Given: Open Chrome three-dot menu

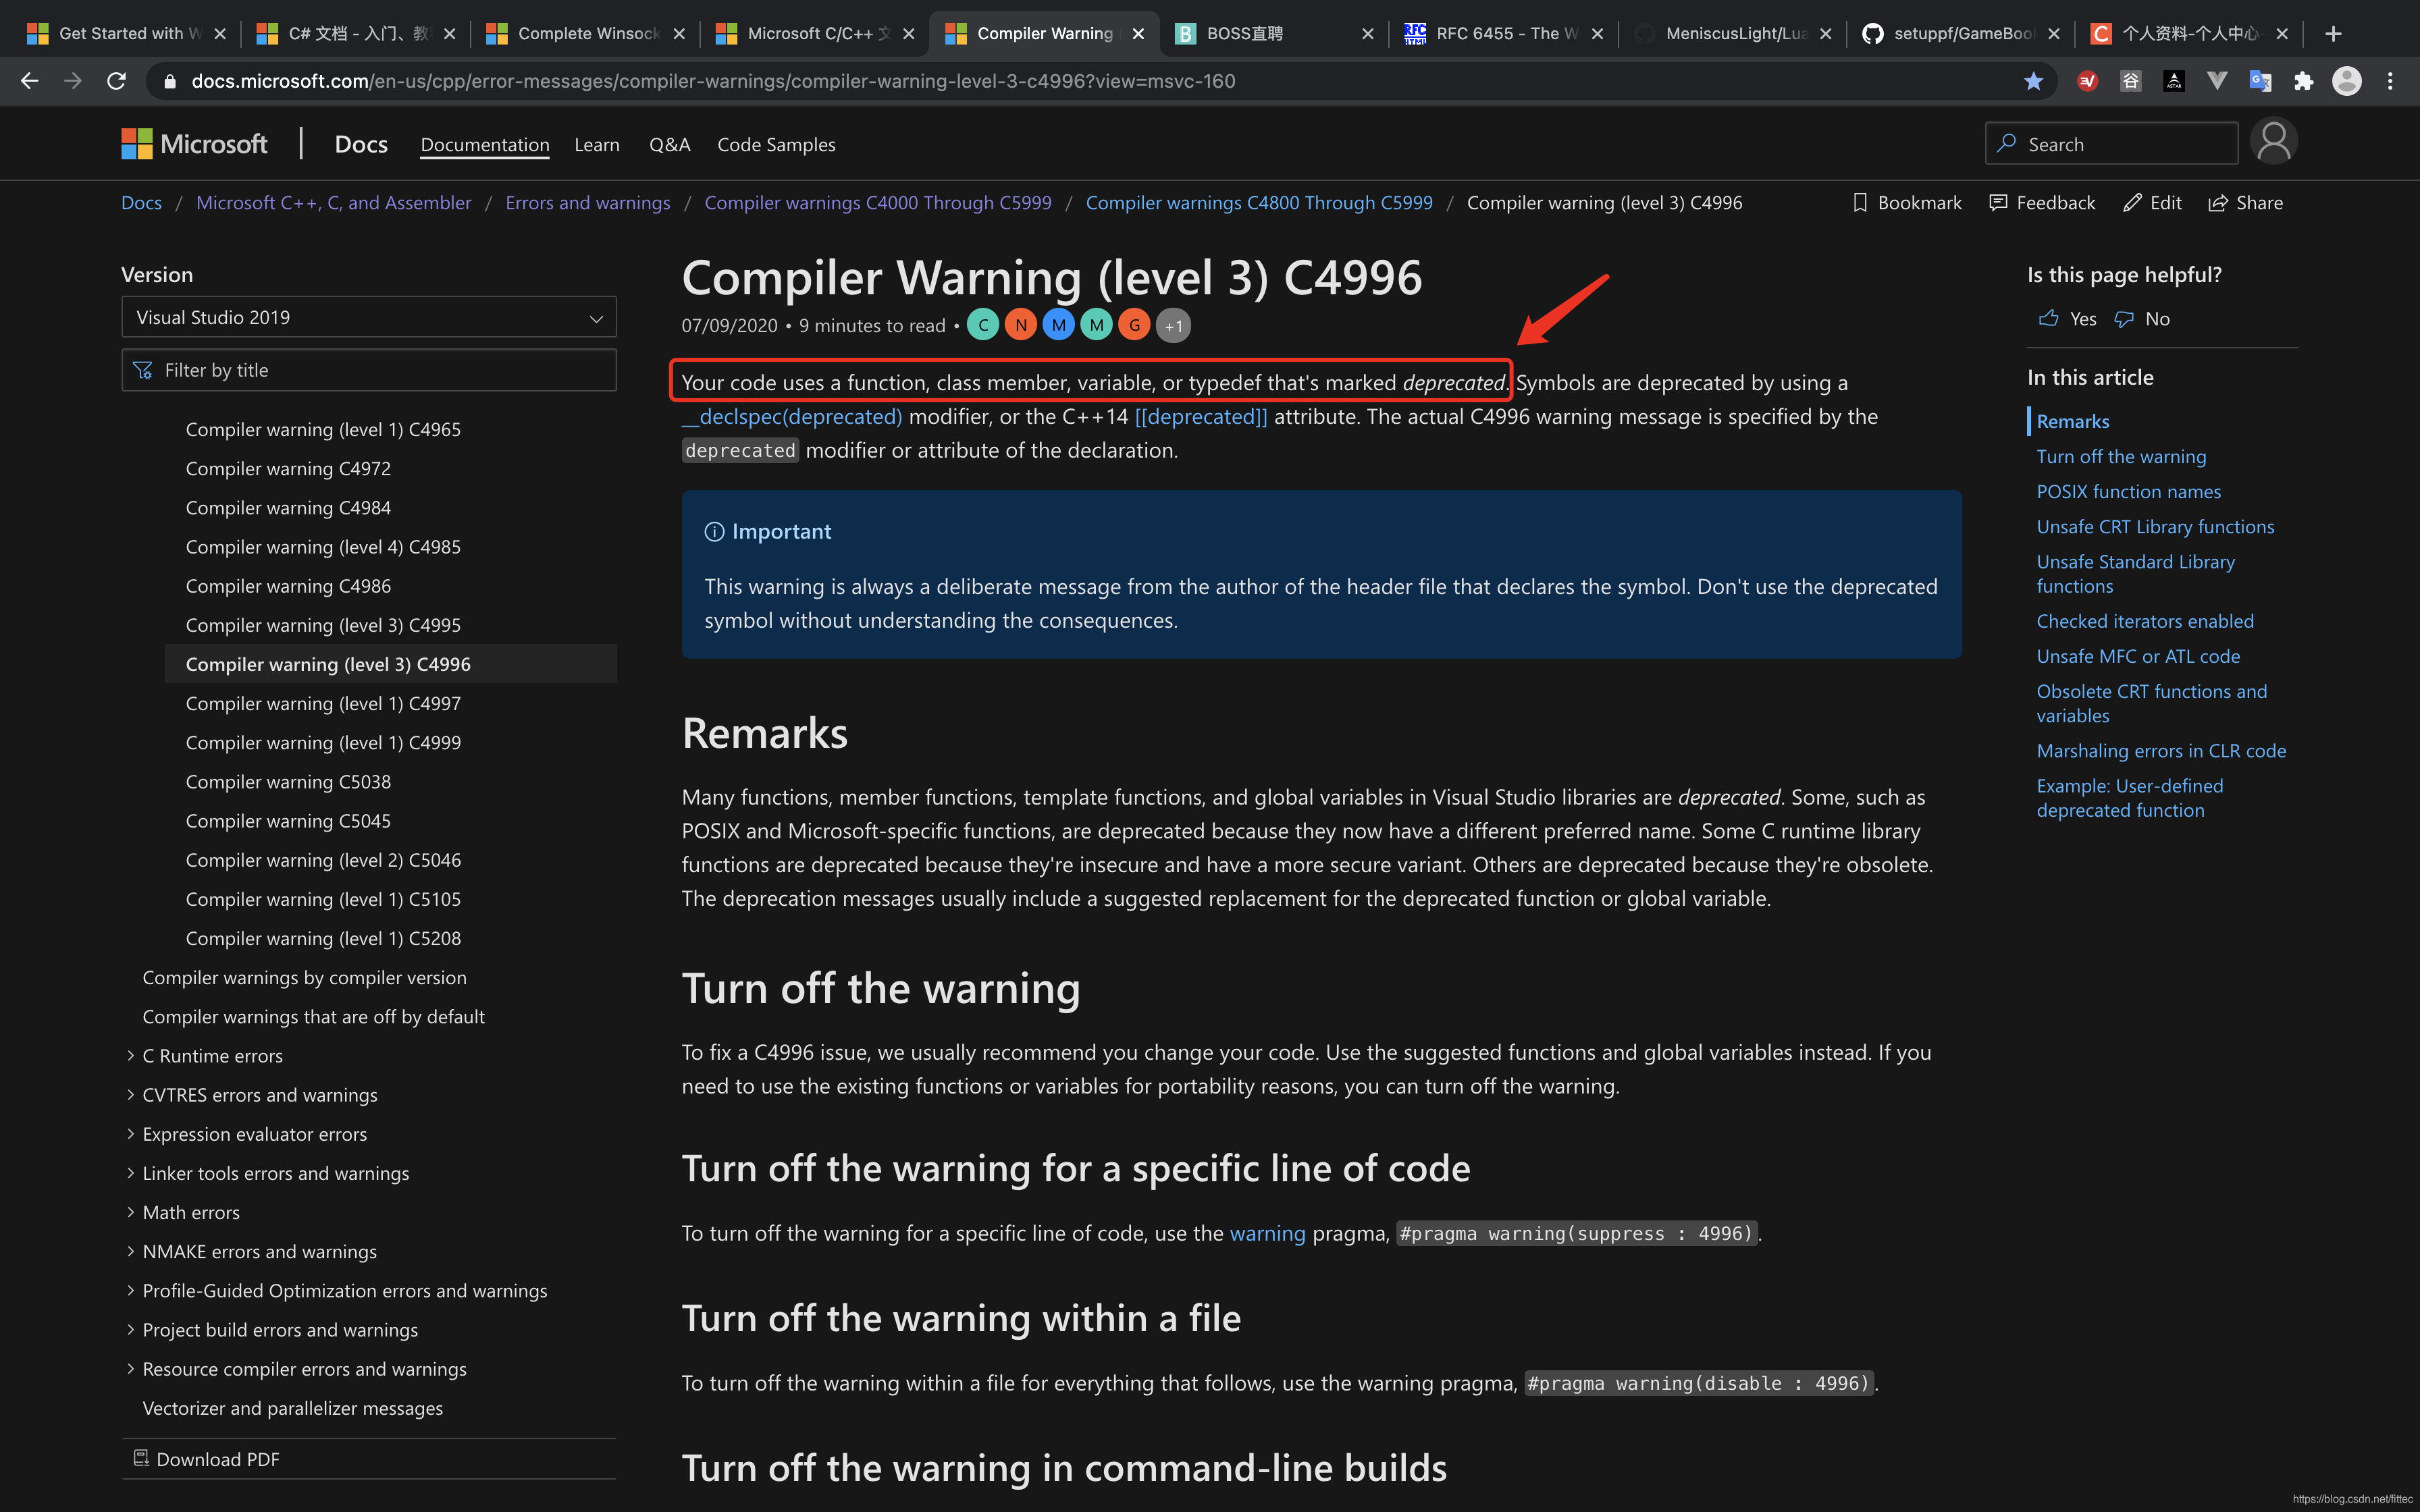Looking at the screenshot, I should [x=2390, y=81].
